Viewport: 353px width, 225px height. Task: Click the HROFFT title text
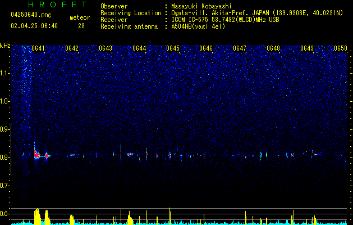57,4
